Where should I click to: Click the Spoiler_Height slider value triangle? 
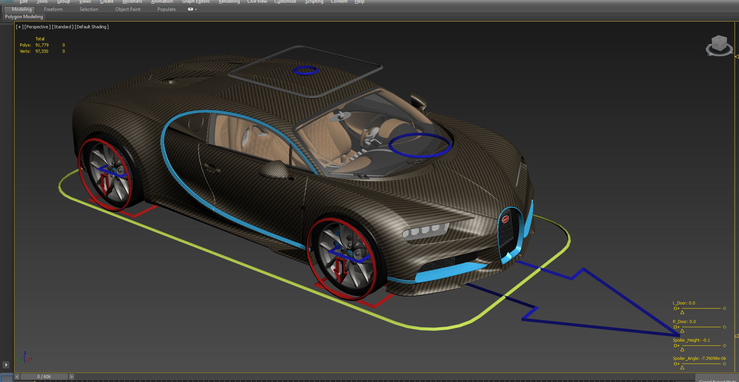point(682,349)
